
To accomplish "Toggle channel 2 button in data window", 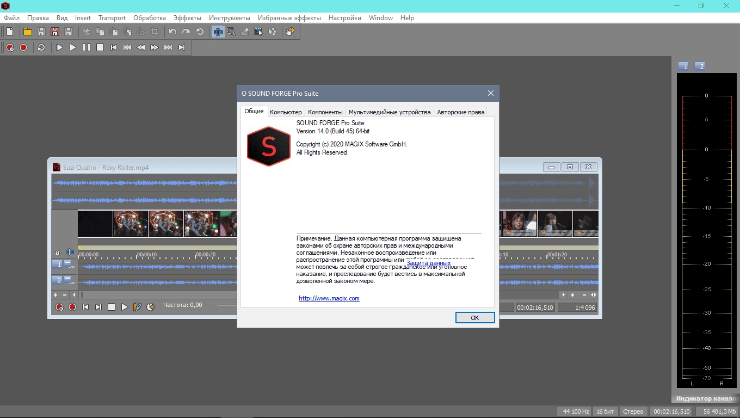I will pos(57,280).
